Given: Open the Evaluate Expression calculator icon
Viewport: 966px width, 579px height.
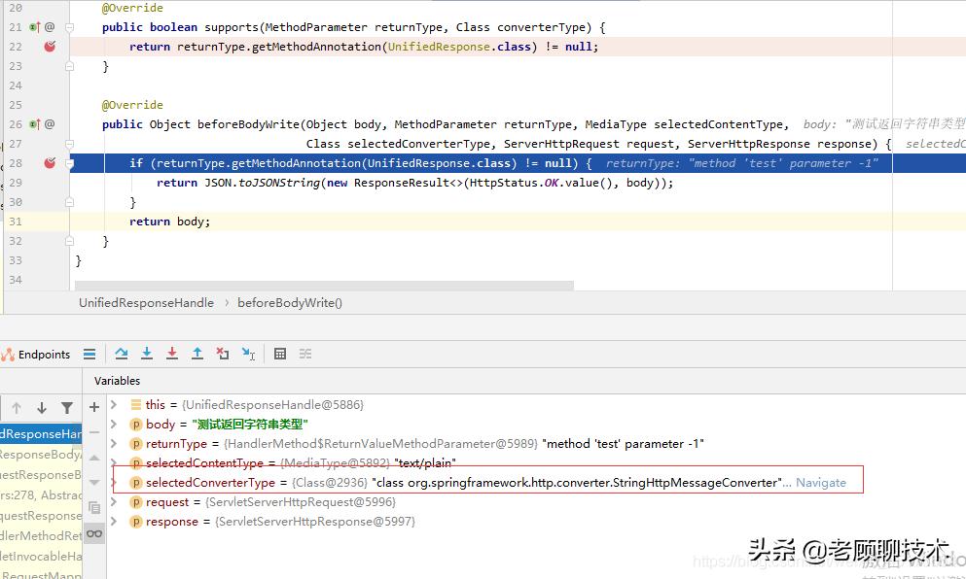Looking at the screenshot, I should [280, 355].
